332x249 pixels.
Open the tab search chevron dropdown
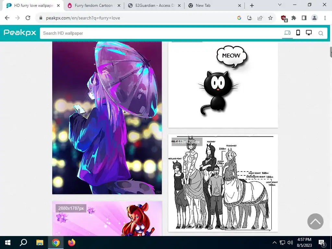click(280, 5)
